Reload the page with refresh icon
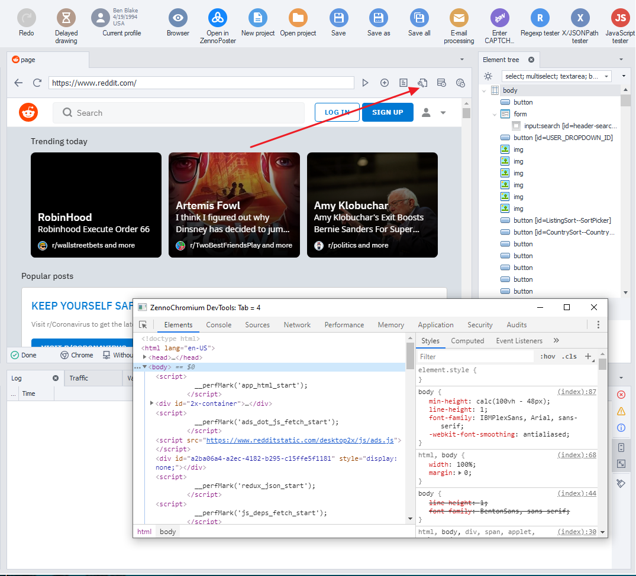Image resolution: width=636 pixels, height=576 pixels. (37, 83)
